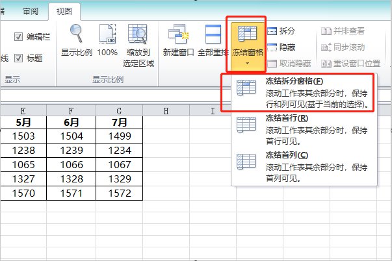Toggle the 编辑栏 formula bar checkbox
This screenshot has height=261, width=392.
[18, 37]
